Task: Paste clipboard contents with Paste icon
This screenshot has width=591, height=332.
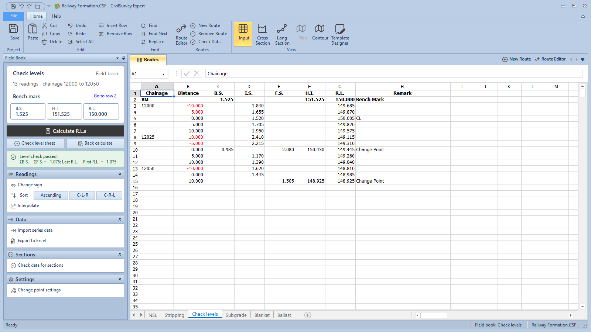Action: [x=33, y=32]
